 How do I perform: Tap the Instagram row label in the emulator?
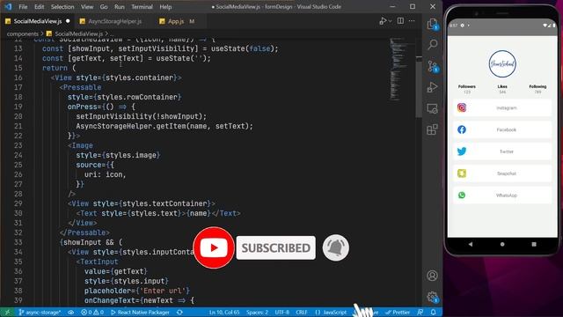point(507,107)
